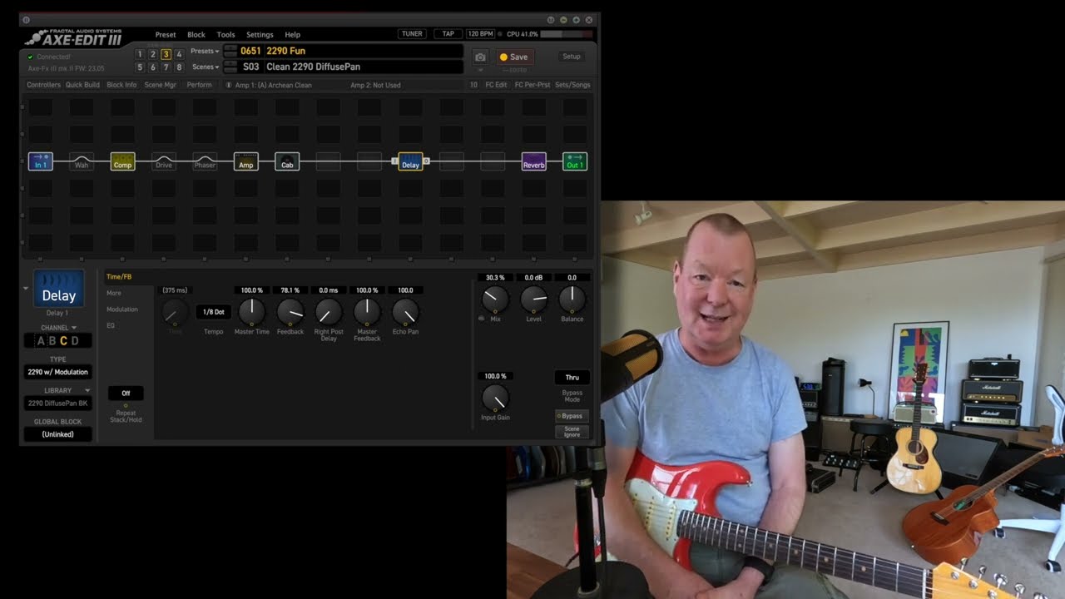Screen dimensions: 1065x599
Task: Select the Cab block in the grid
Action: coord(287,161)
